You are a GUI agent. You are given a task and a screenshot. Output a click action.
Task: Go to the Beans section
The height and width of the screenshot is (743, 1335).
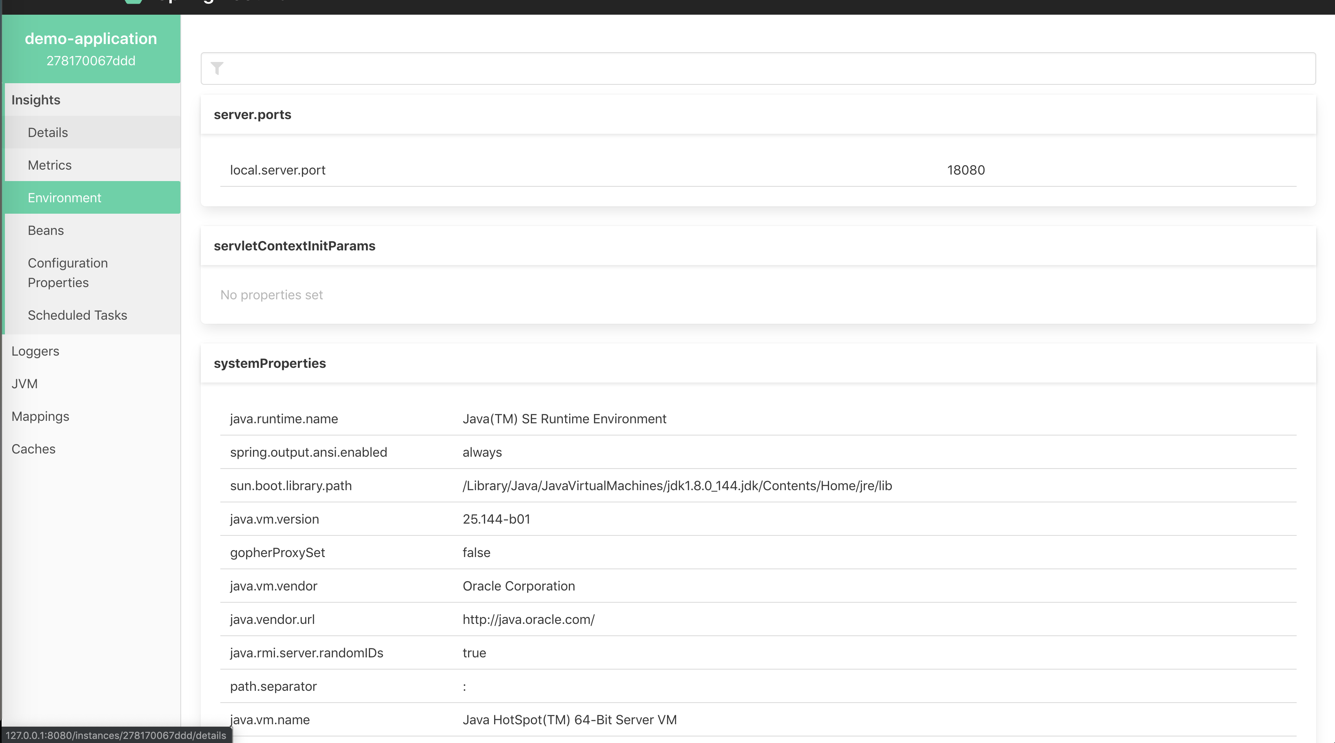[x=46, y=230]
